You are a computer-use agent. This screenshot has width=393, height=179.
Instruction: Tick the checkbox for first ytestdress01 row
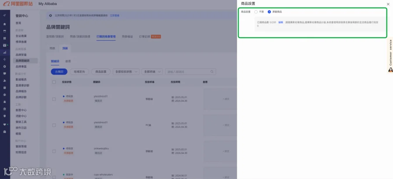pyautogui.click(x=54, y=99)
